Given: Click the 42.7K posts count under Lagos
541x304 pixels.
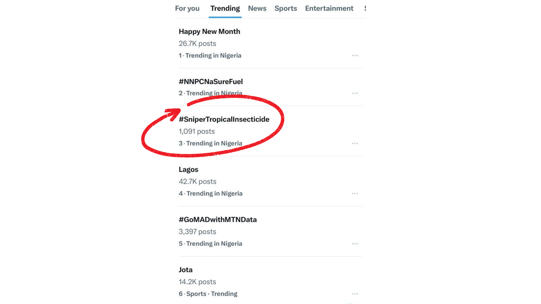Looking at the screenshot, I should [x=197, y=182].
